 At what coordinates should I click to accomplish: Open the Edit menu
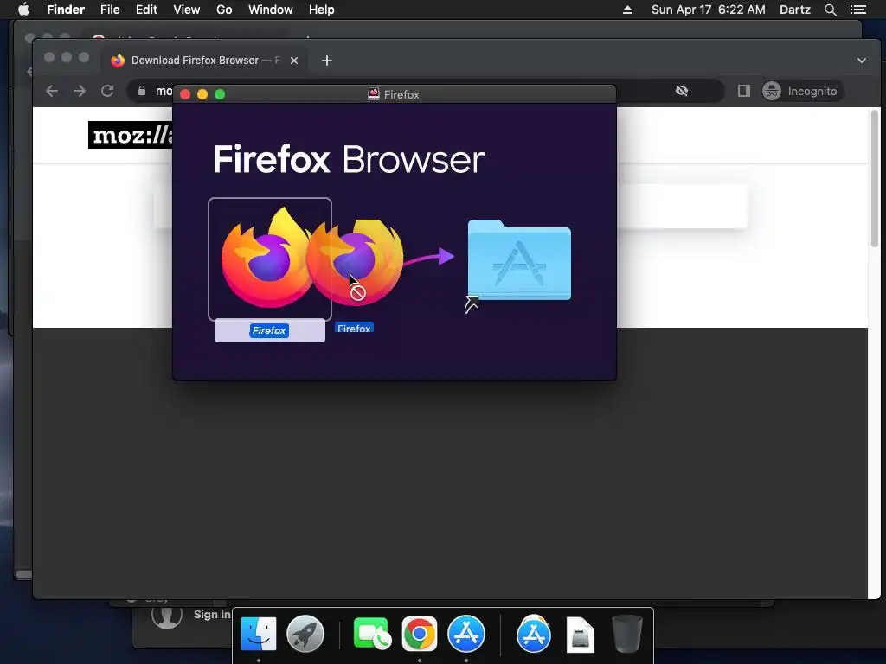(x=146, y=10)
